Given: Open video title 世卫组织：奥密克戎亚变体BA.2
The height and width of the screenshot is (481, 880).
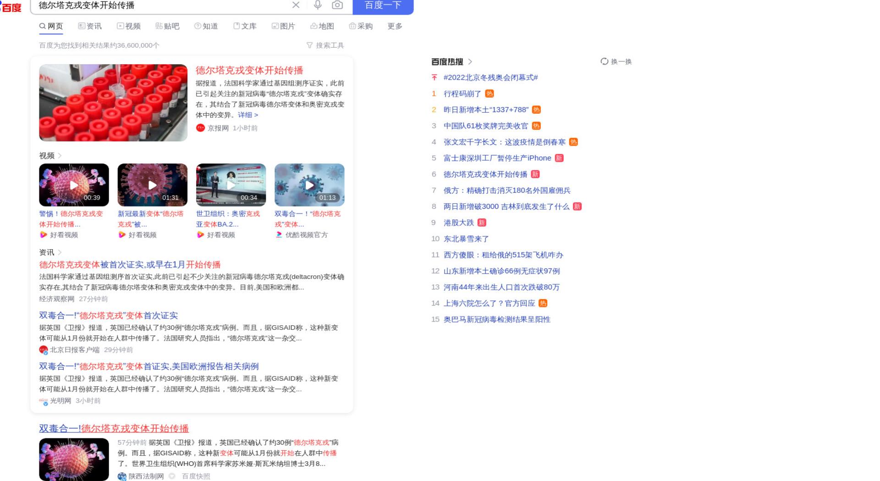Looking at the screenshot, I should pyautogui.click(x=228, y=219).
